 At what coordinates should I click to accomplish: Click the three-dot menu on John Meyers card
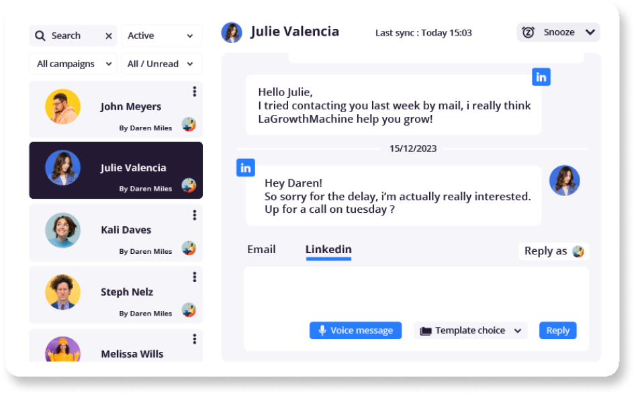(x=195, y=92)
